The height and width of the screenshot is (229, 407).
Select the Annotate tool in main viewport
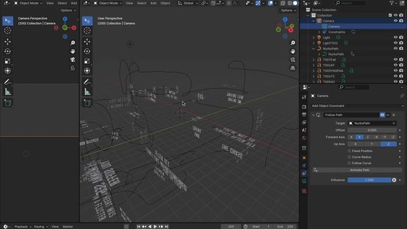click(87, 82)
